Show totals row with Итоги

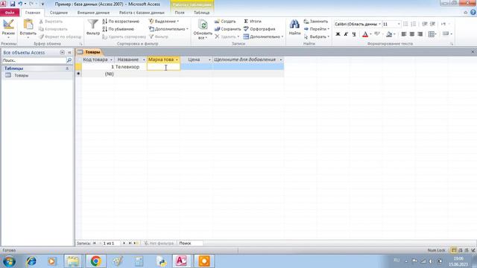point(253,22)
